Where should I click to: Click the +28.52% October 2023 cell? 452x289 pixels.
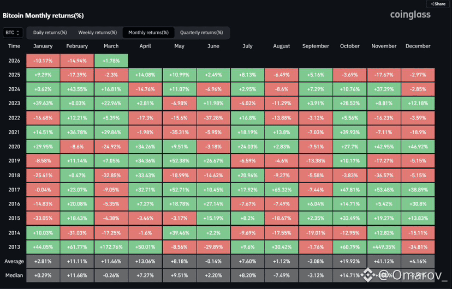click(x=350, y=104)
